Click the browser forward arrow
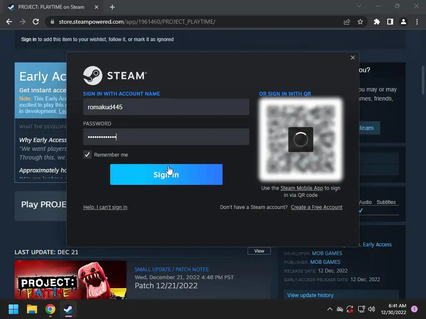Viewport: 426px width, 319px height. [22, 22]
